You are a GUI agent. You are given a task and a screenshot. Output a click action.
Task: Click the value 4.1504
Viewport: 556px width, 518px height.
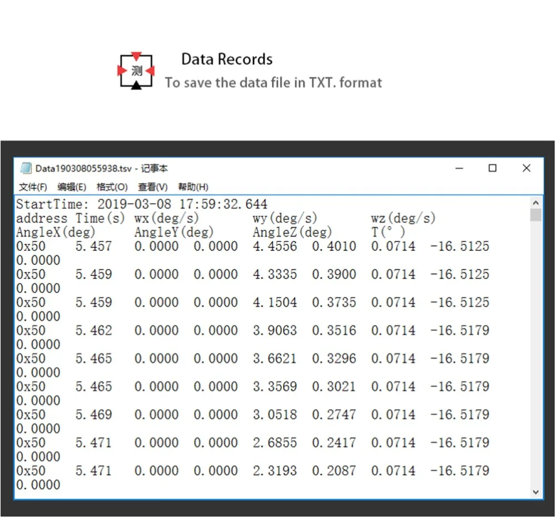[275, 303]
